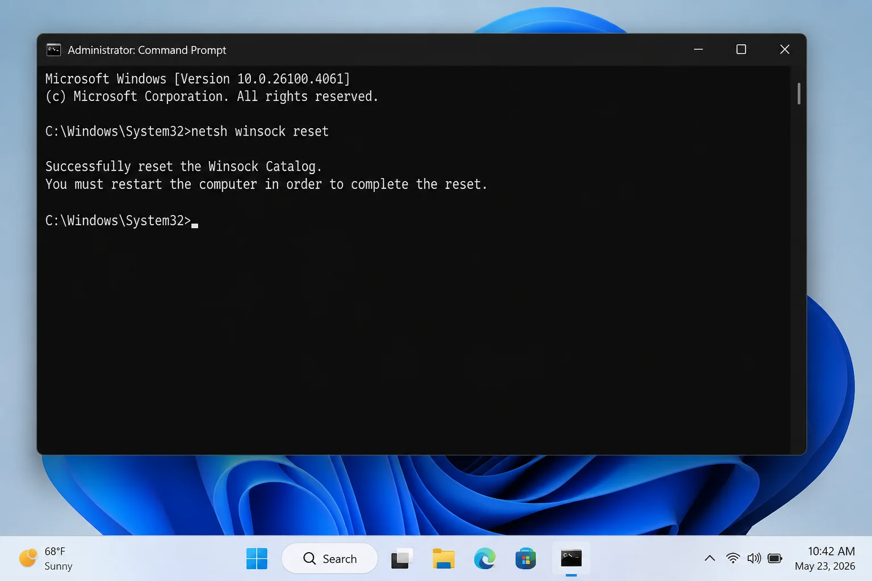Minimize the Command Prompt window
This screenshot has height=581, width=872.
coord(698,50)
